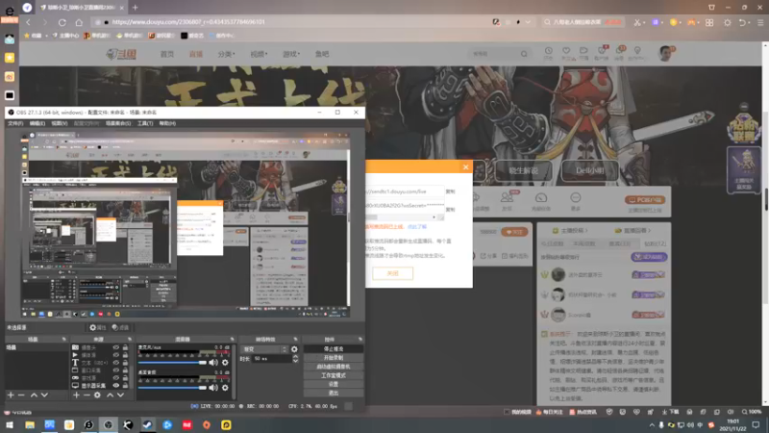Move source up in sources list
The width and height of the screenshot is (769, 433).
click(x=110, y=395)
